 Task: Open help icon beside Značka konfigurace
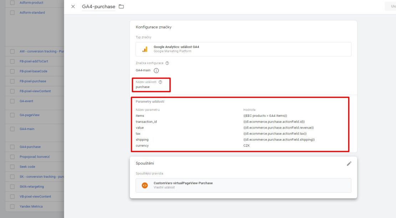(x=167, y=63)
